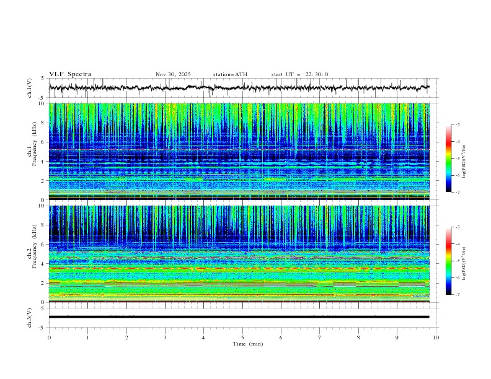Click the log(PSD) label beside ch.1 colorbar
The height and width of the screenshot is (379, 491).
coord(464,162)
